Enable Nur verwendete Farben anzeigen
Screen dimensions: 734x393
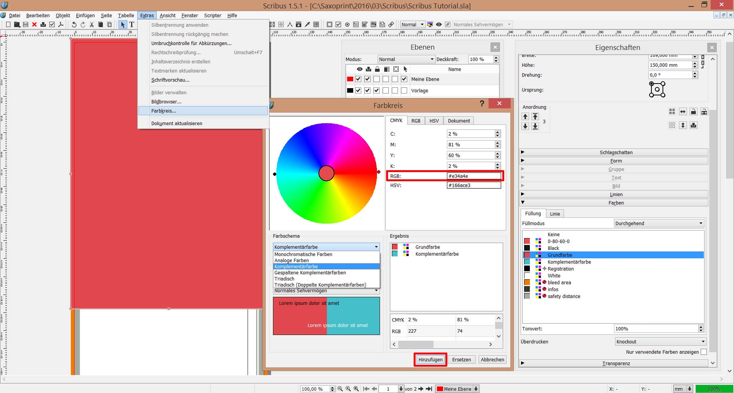[703, 352]
